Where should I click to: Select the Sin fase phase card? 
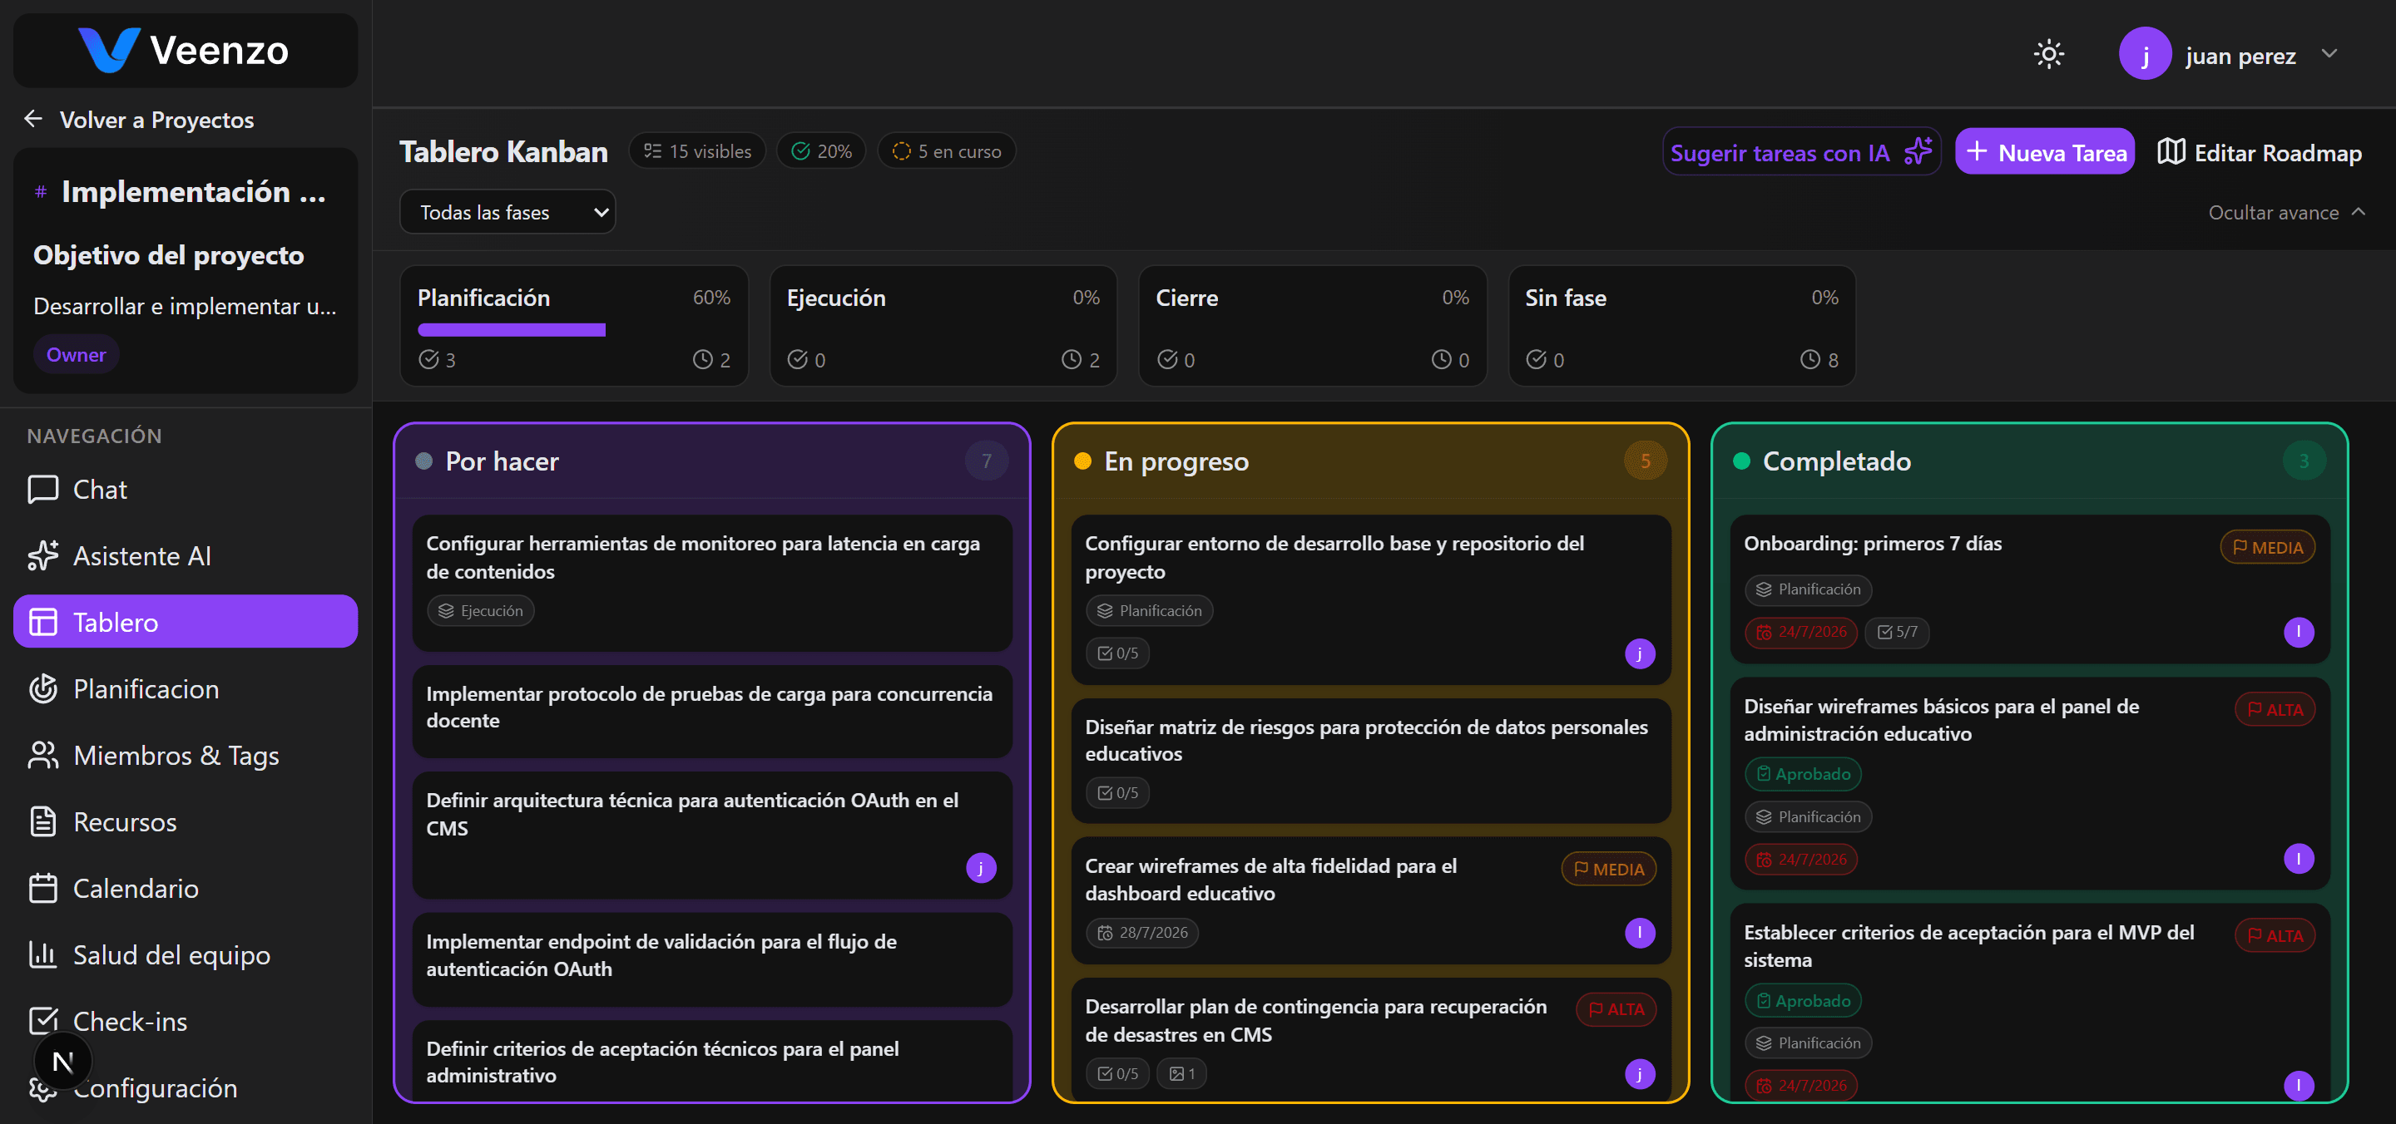(1681, 327)
